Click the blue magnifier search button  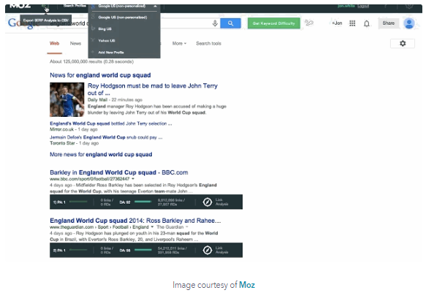(230, 23)
